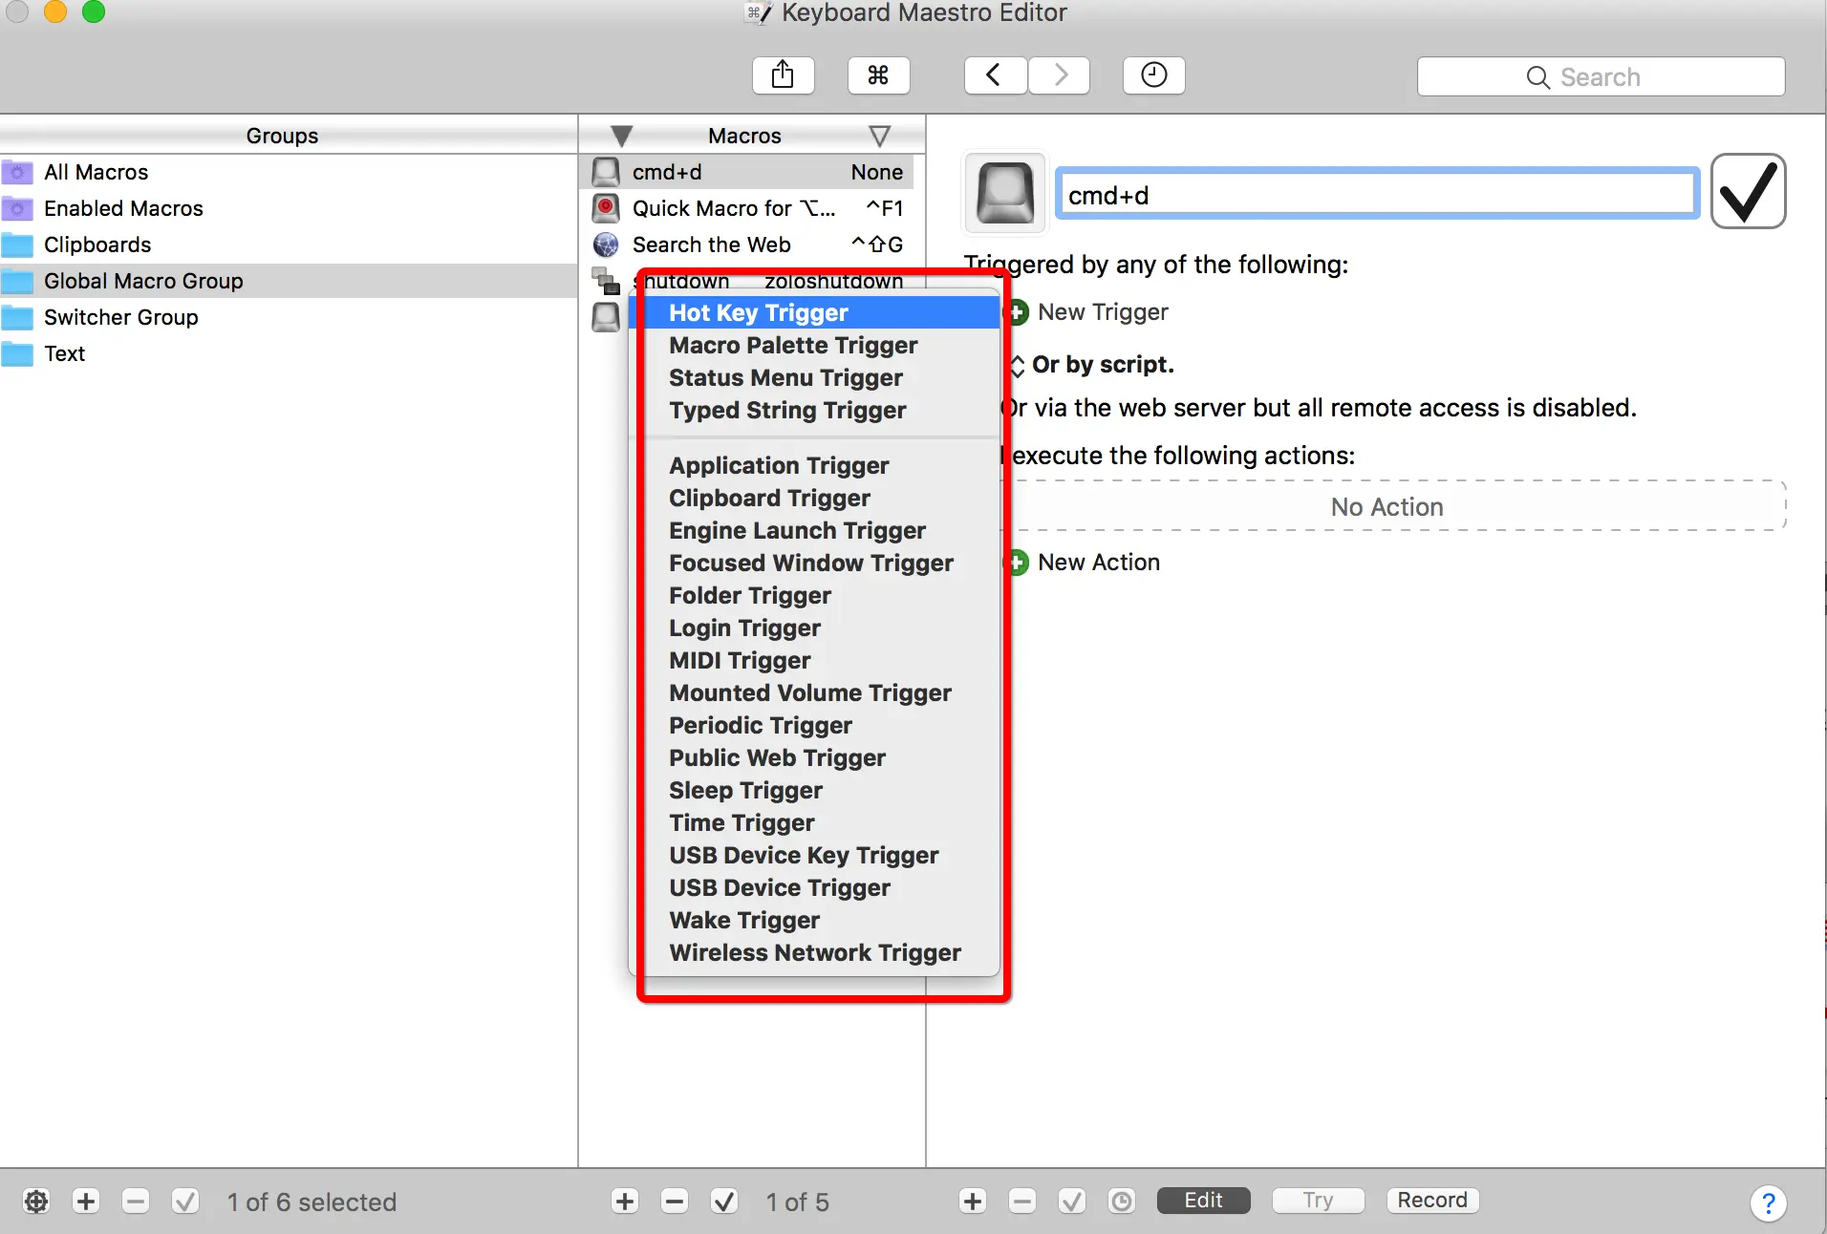Open the gear menu under Groups

coord(36,1202)
